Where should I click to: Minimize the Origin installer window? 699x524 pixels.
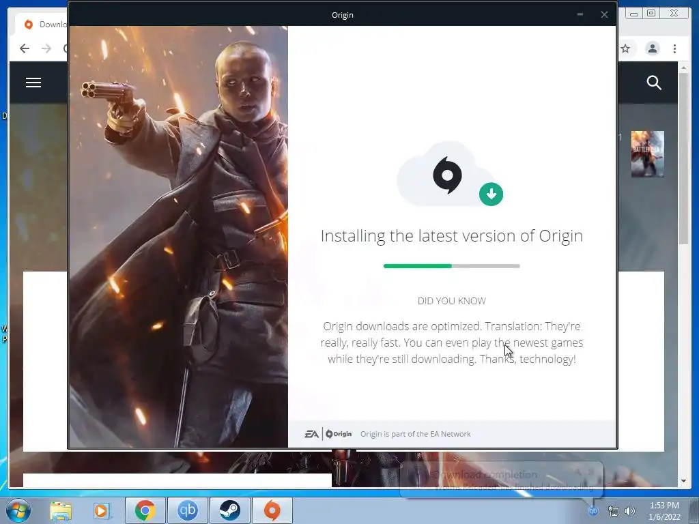click(x=580, y=15)
